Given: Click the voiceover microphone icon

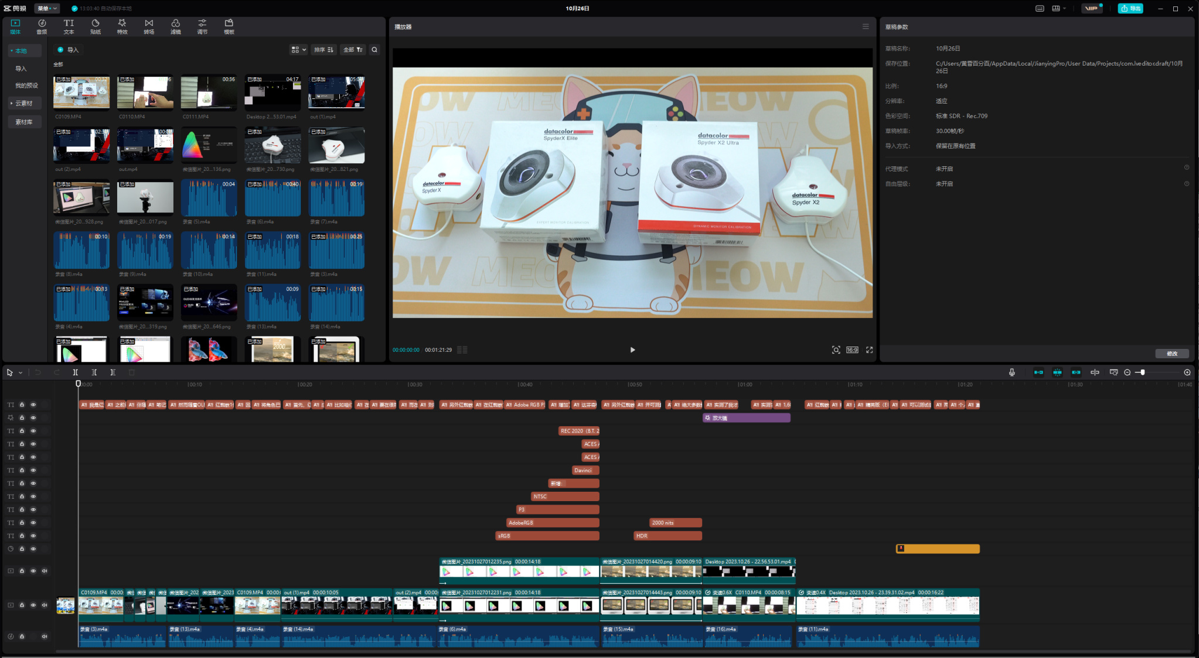Looking at the screenshot, I should 1011,372.
